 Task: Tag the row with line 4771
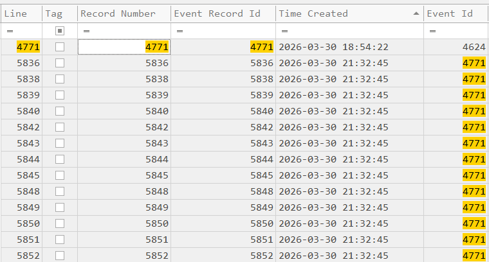60,47
